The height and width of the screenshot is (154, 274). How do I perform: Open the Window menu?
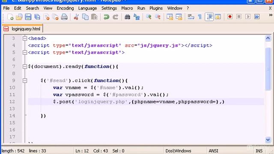(175, 8)
